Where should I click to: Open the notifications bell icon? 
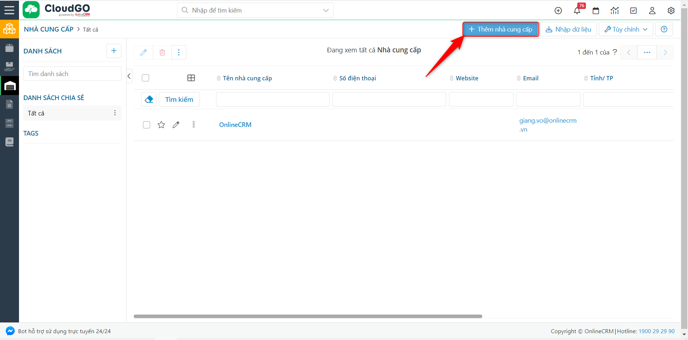pos(577,11)
